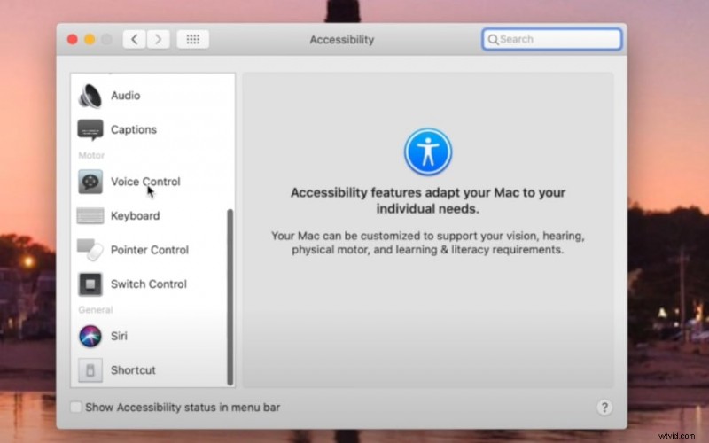Click the General section header
The width and height of the screenshot is (709, 443).
pos(96,310)
